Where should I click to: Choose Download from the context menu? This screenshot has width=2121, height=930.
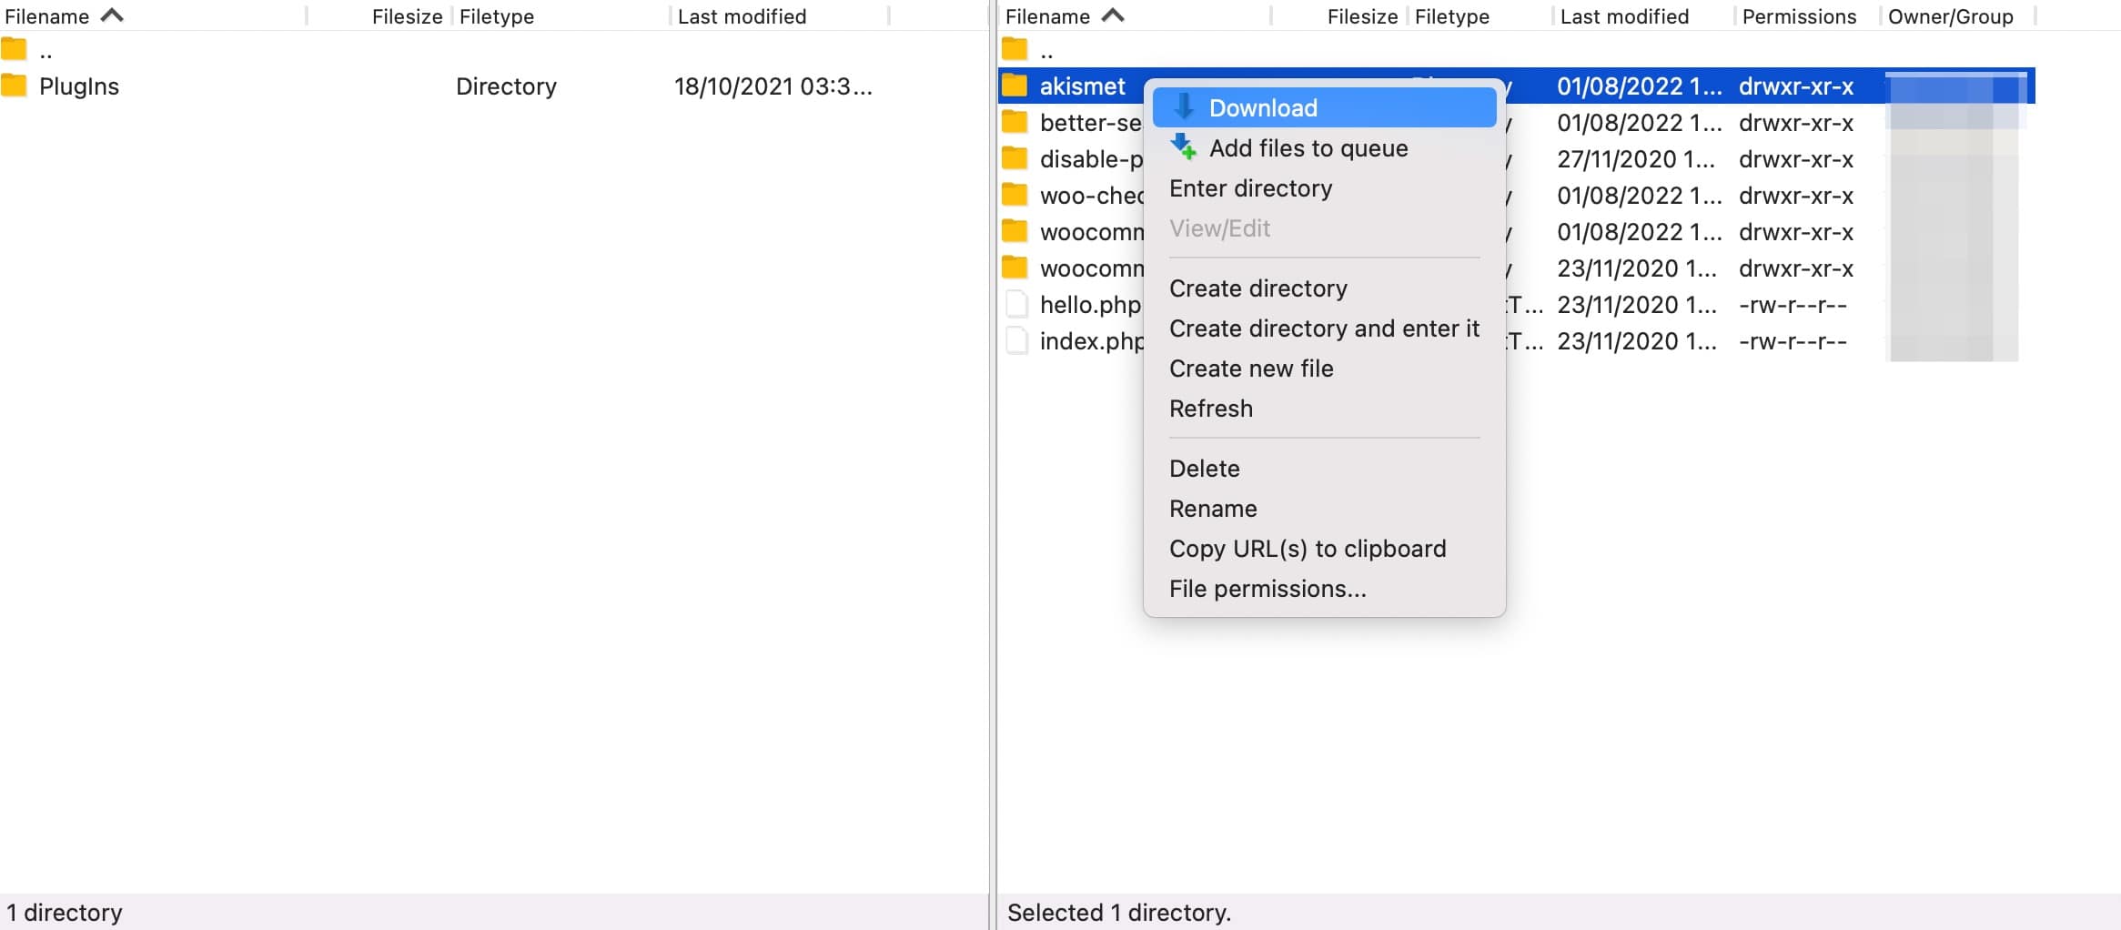[x=1263, y=107]
